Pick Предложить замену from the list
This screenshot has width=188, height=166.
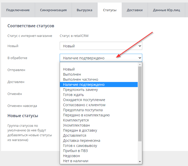(x=80, y=90)
